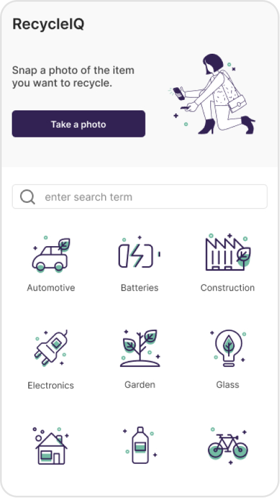Open the Automotive car icon
Image resolution: width=280 pixels, height=498 pixels.
click(x=51, y=254)
